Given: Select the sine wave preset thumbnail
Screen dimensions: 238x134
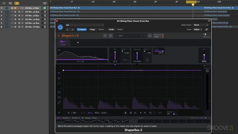Looking at the screenshot, I should 84,121.
